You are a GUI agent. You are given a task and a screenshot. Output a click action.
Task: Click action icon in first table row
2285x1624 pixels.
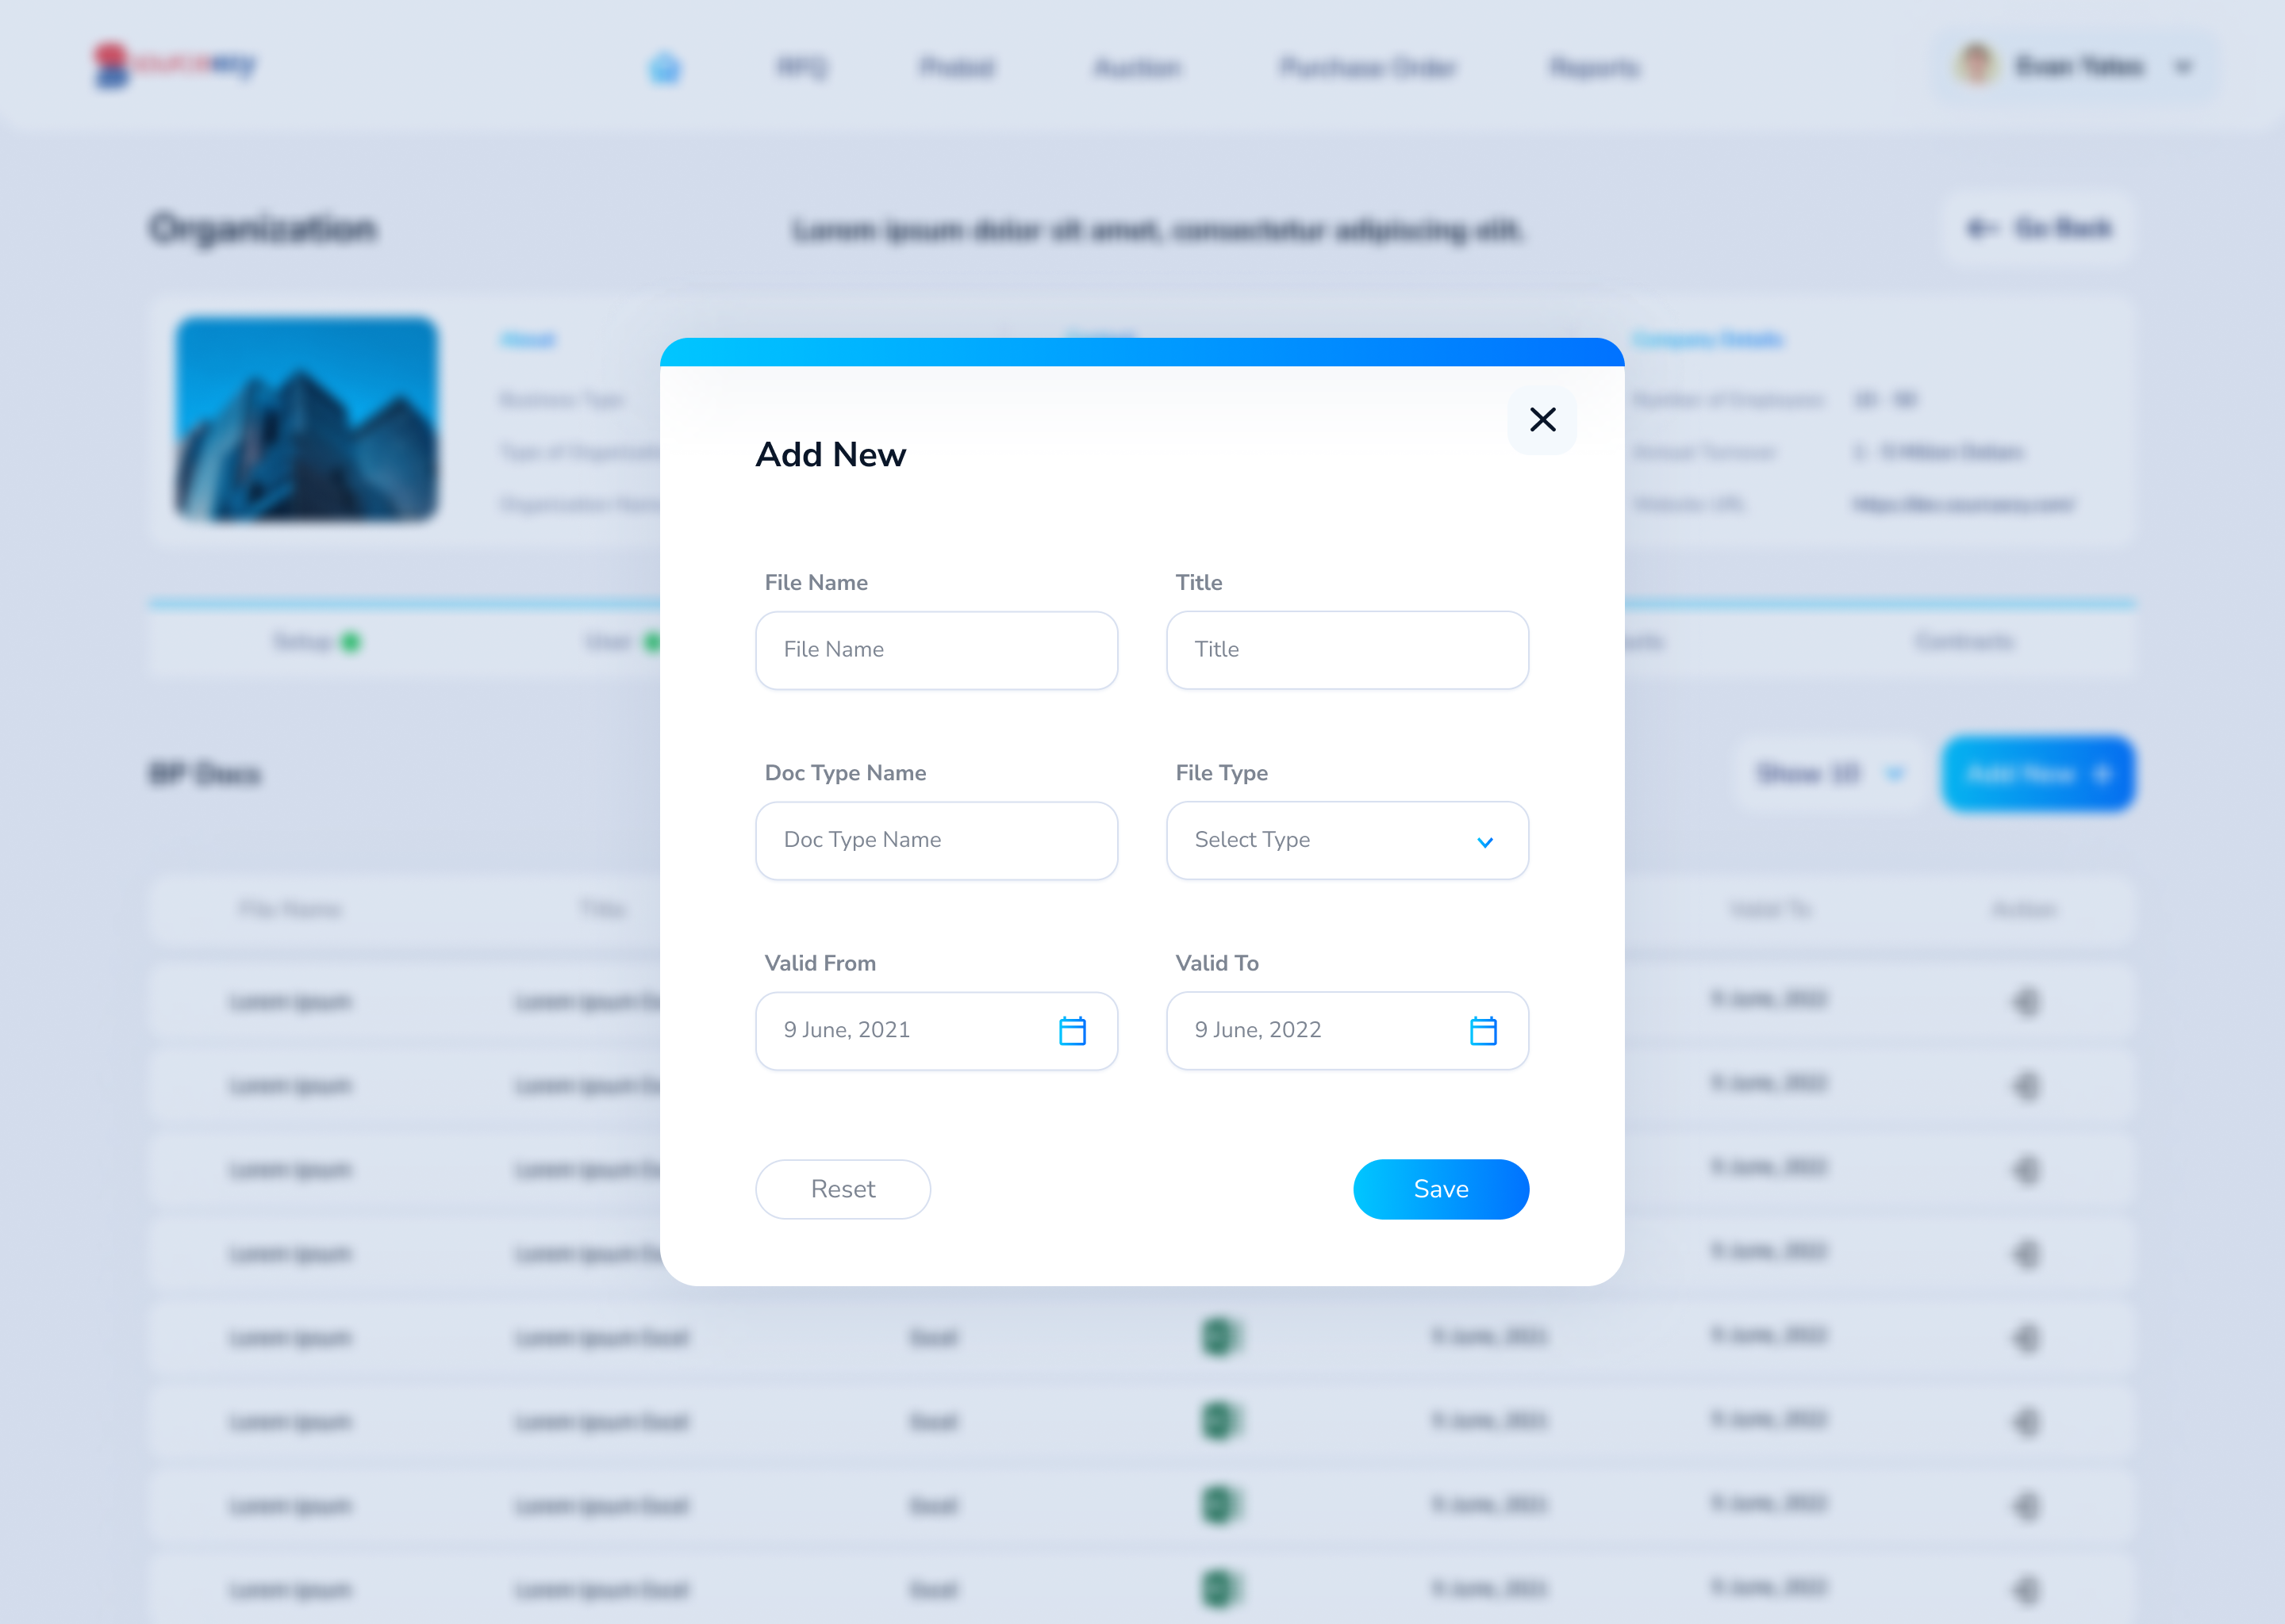[2025, 1001]
